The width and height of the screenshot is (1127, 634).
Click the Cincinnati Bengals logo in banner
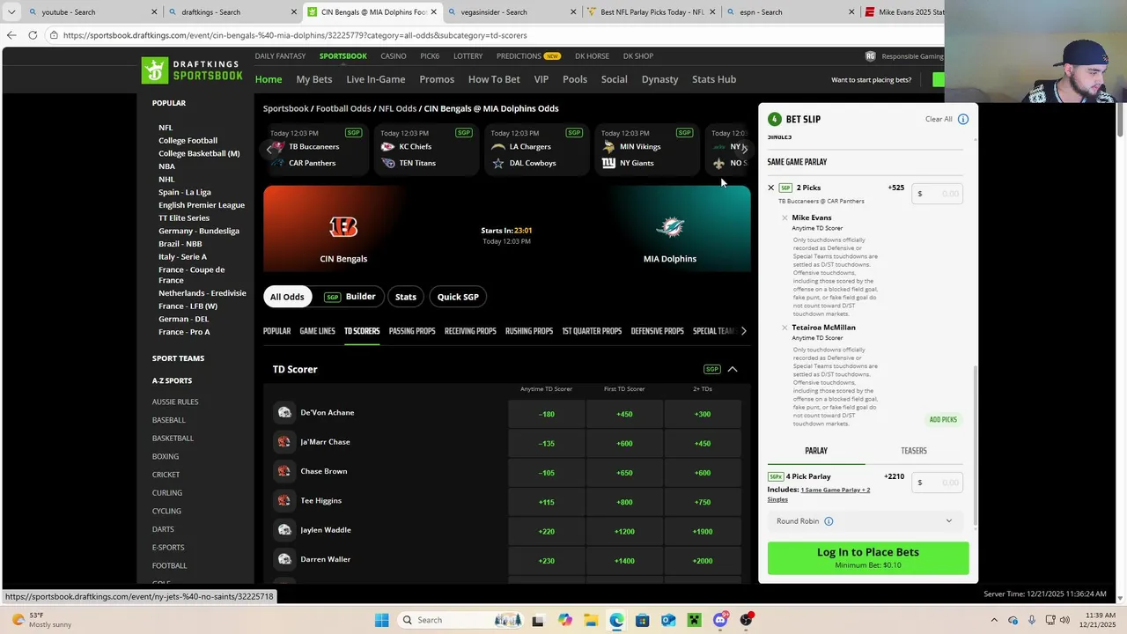[x=343, y=227]
